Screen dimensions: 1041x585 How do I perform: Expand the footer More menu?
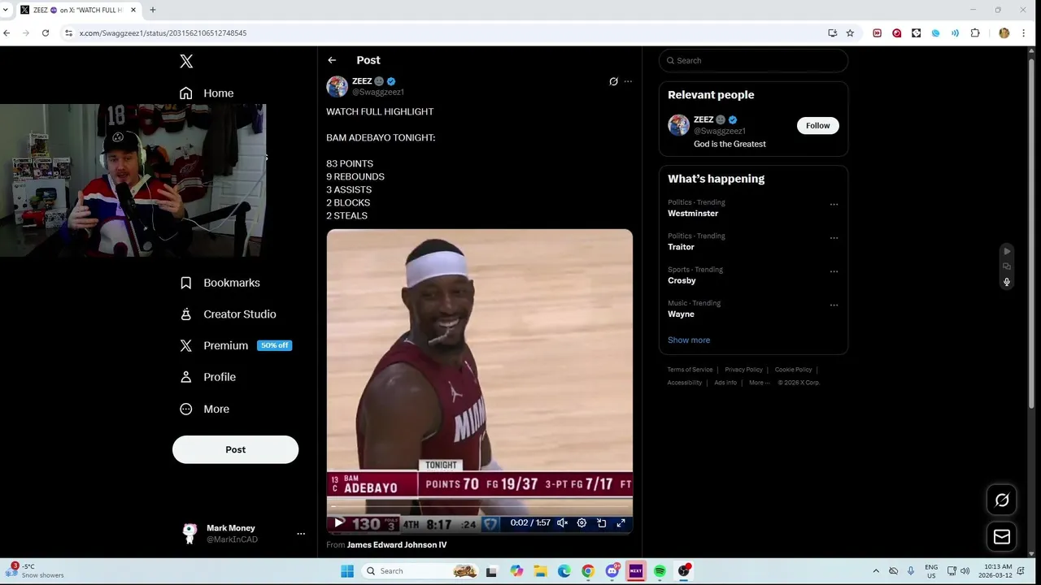tap(759, 383)
